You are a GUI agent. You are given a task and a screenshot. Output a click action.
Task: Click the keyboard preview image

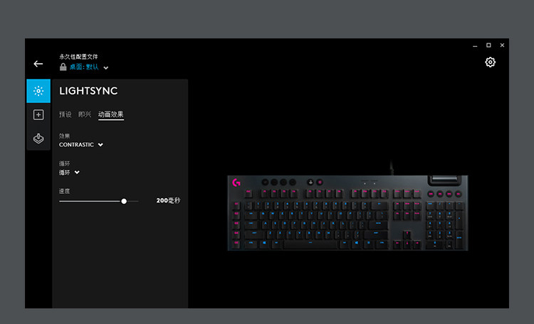347,213
